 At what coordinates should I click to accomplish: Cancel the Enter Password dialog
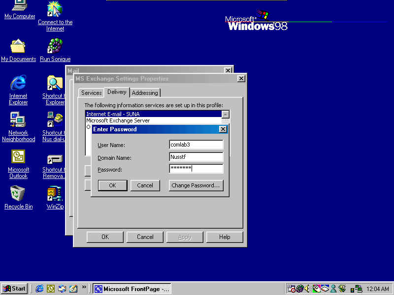(x=145, y=185)
